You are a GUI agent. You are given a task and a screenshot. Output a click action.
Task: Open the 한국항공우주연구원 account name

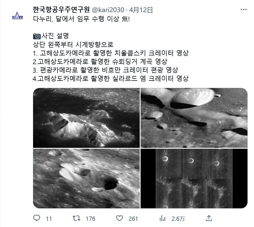click(61, 10)
